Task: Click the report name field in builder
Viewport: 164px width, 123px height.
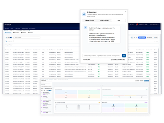Action: click(x=46, y=81)
